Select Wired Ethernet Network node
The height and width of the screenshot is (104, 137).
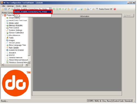tap(18, 60)
